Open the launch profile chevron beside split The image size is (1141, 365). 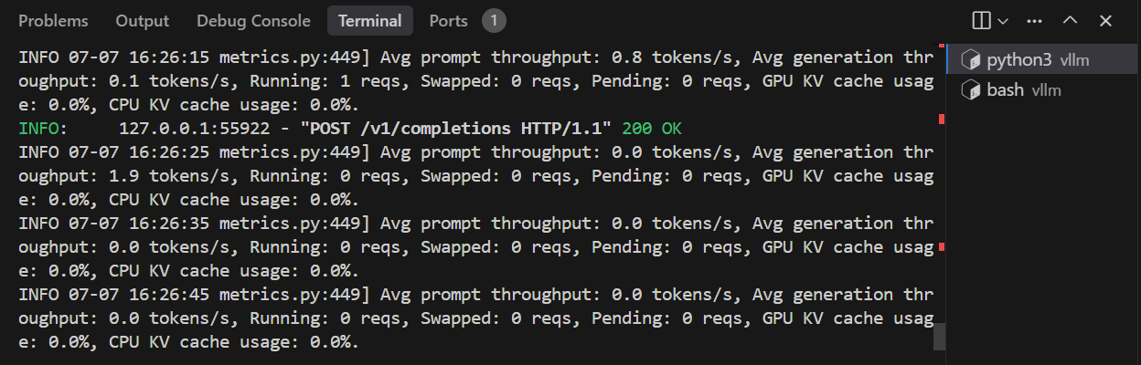pyautogui.click(x=1003, y=21)
